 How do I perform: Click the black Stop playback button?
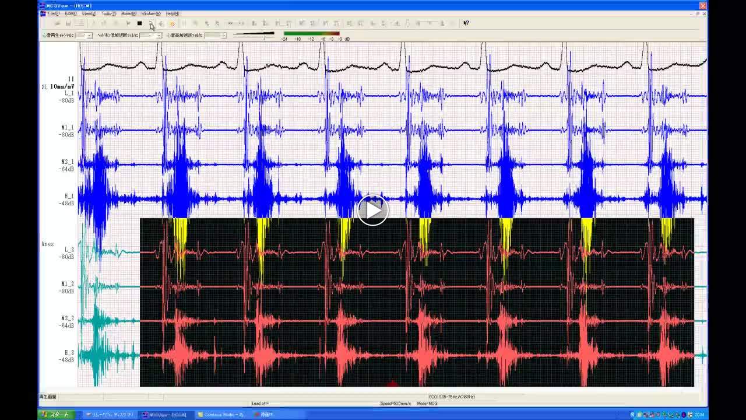139,24
